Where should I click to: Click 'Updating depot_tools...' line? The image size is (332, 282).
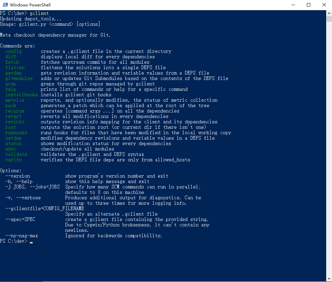tap(31, 19)
